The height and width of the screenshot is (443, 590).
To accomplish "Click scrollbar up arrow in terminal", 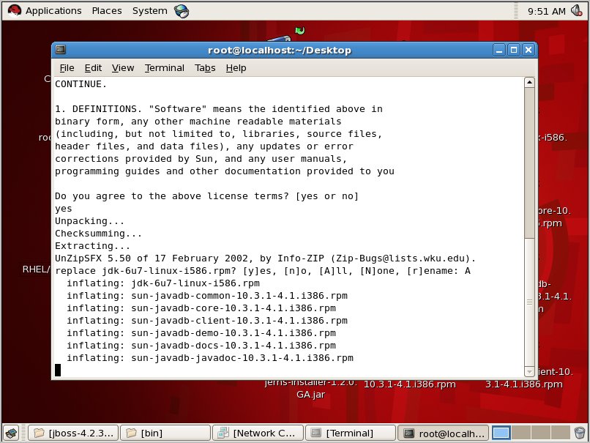I will [529, 82].
